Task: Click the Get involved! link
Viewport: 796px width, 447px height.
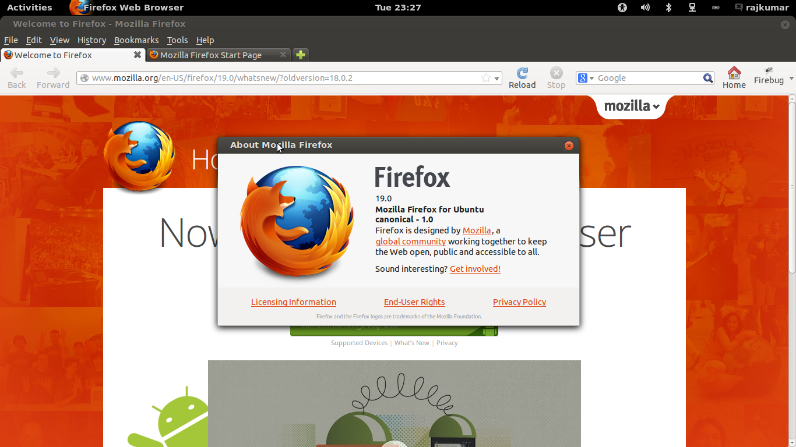Action: point(474,268)
